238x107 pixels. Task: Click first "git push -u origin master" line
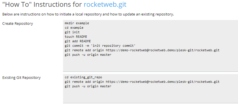[x=88, y=55]
